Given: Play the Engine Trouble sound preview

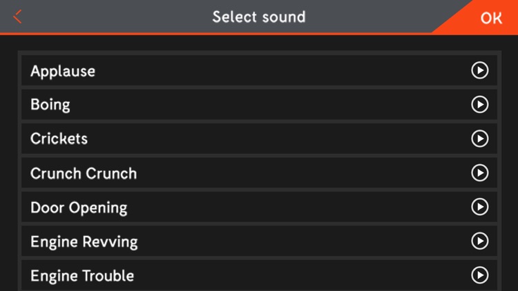Looking at the screenshot, I should point(480,275).
